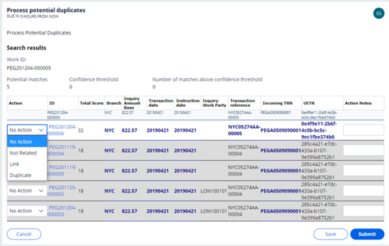Click total score 32 cell
Image resolution: width=389 pixels, height=246 pixels.
[x=80, y=130]
